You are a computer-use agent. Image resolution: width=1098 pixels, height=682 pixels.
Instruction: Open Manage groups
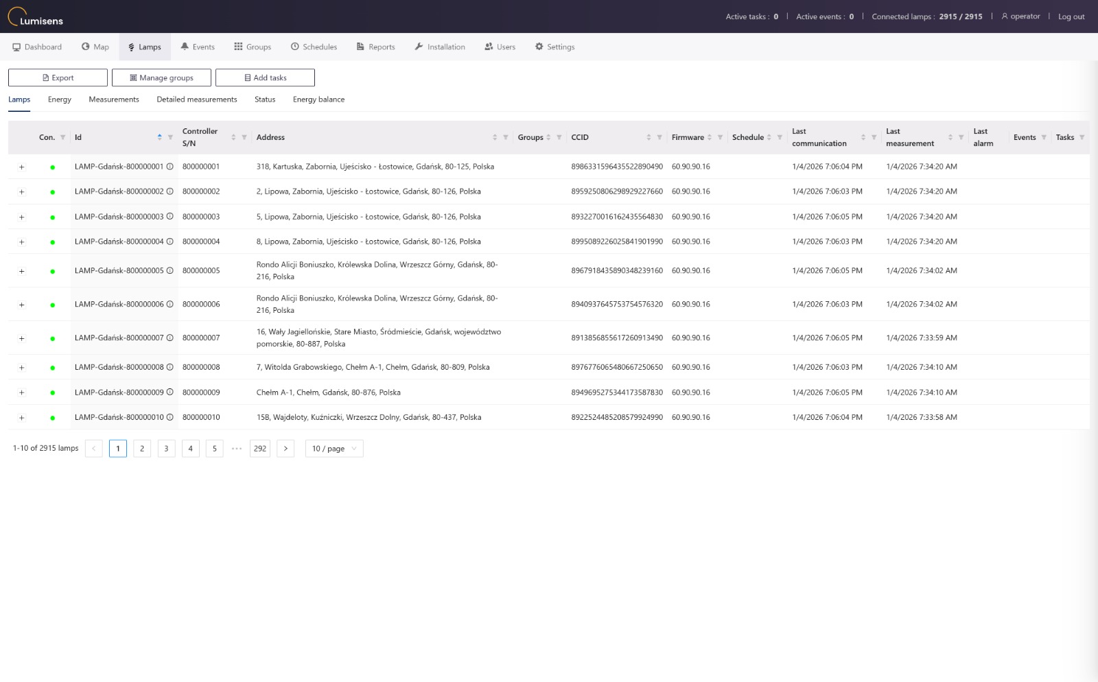(161, 78)
